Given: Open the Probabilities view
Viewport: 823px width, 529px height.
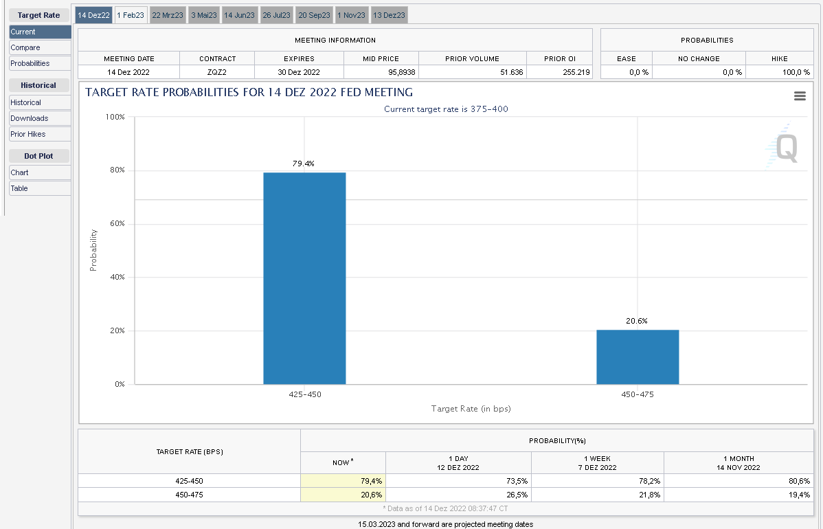Looking at the screenshot, I should pyautogui.click(x=38, y=63).
